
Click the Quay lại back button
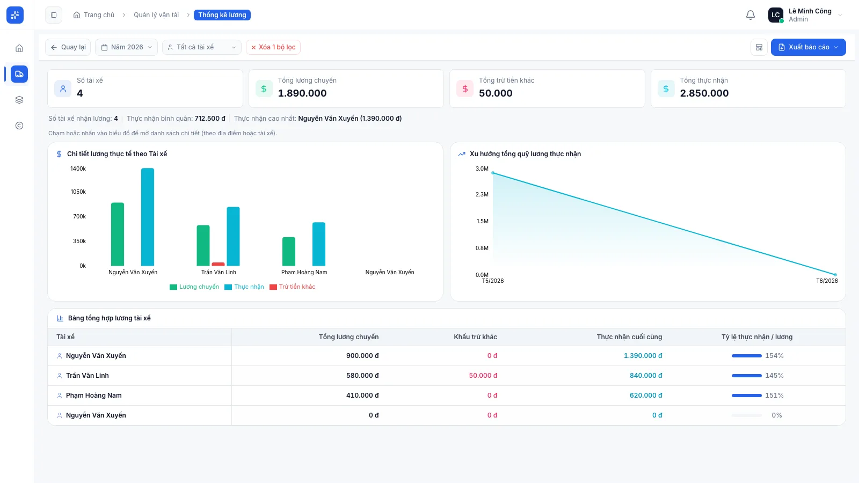tap(68, 47)
